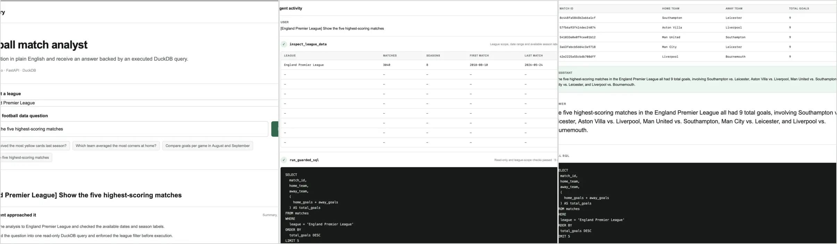Click the green assistant message summary

click(x=697, y=79)
